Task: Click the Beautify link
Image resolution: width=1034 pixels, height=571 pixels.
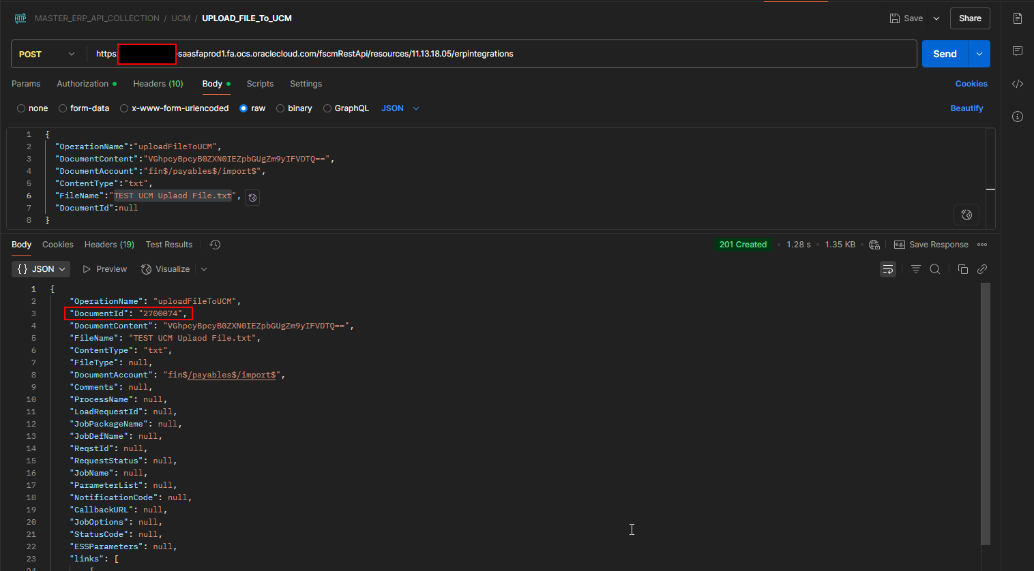Action: (966, 108)
